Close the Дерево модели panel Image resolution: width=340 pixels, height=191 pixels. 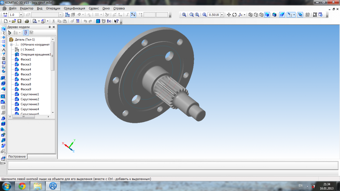pyautogui.click(x=54, y=27)
